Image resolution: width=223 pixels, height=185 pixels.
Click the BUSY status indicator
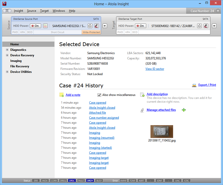(x=99, y=181)
